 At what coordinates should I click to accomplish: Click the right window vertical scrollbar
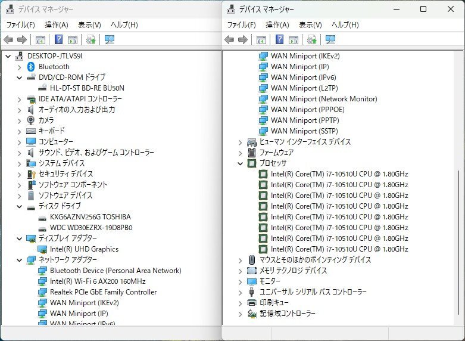point(458,242)
